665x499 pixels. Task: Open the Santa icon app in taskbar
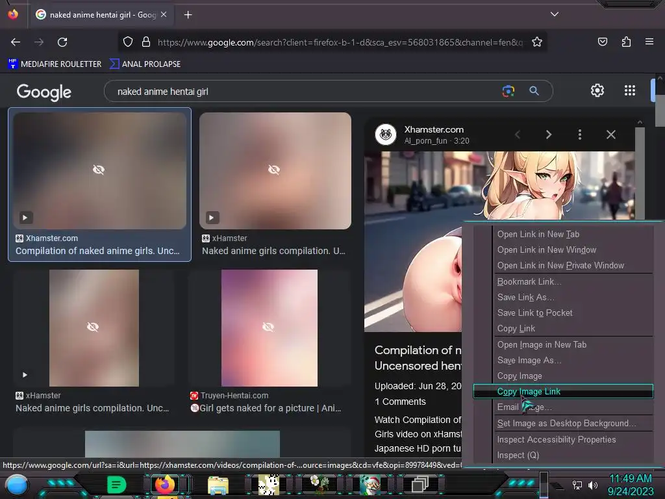pyautogui.click(x=370, y=485)
